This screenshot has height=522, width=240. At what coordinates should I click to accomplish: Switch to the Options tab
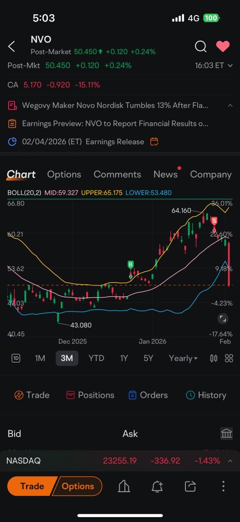tap(64, 174)
